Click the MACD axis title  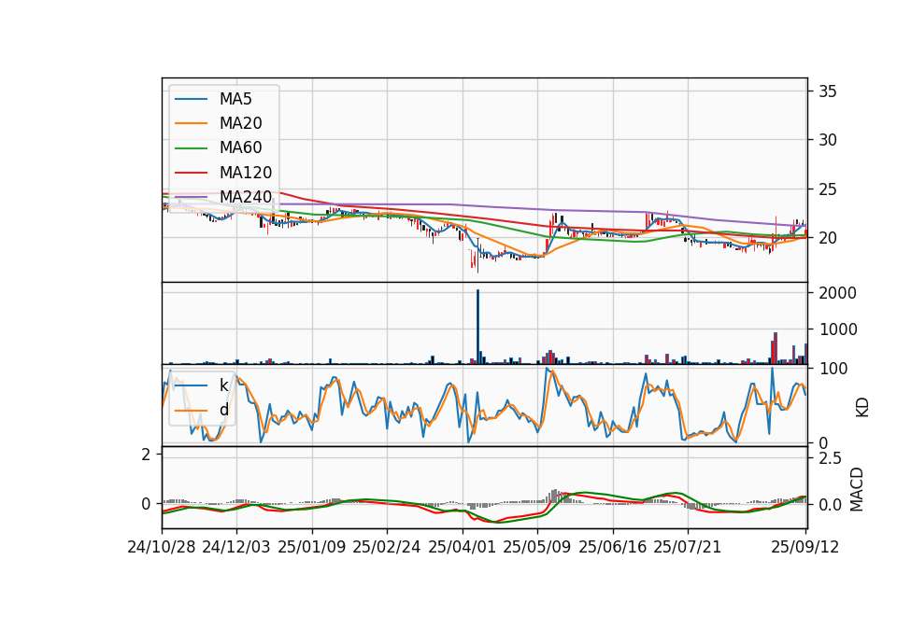(857, 489)
